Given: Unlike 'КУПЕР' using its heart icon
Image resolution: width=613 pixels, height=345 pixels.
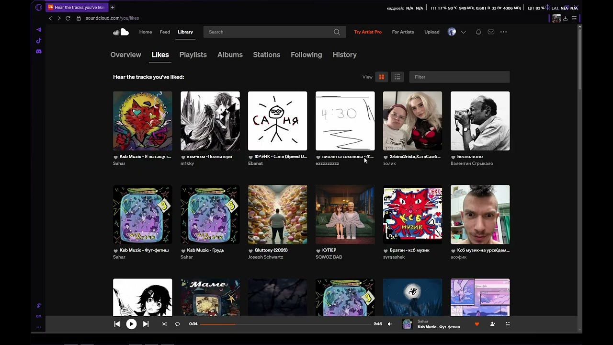Looking at the screenshot, I should (318, 251).
